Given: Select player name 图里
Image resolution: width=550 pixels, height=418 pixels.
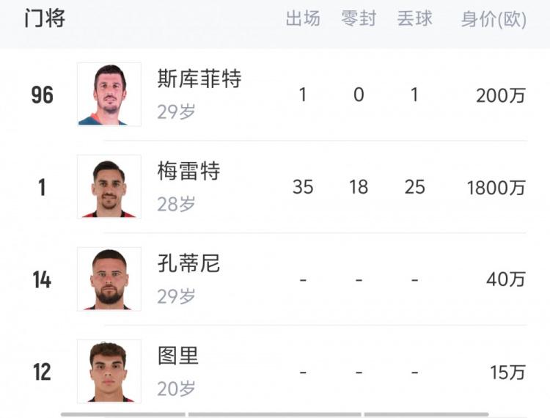Looking at the screenshot, I should point(178,356).
